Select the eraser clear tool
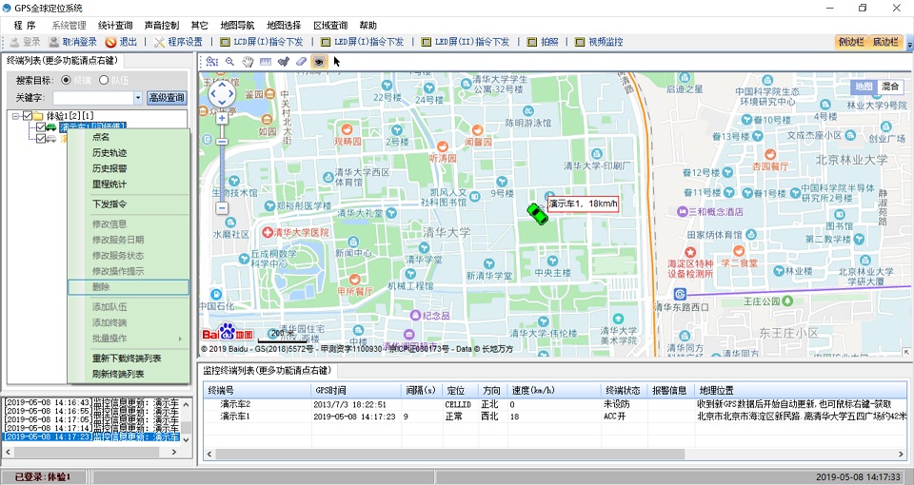Screen dimensions: 914x485 [301, 62]
